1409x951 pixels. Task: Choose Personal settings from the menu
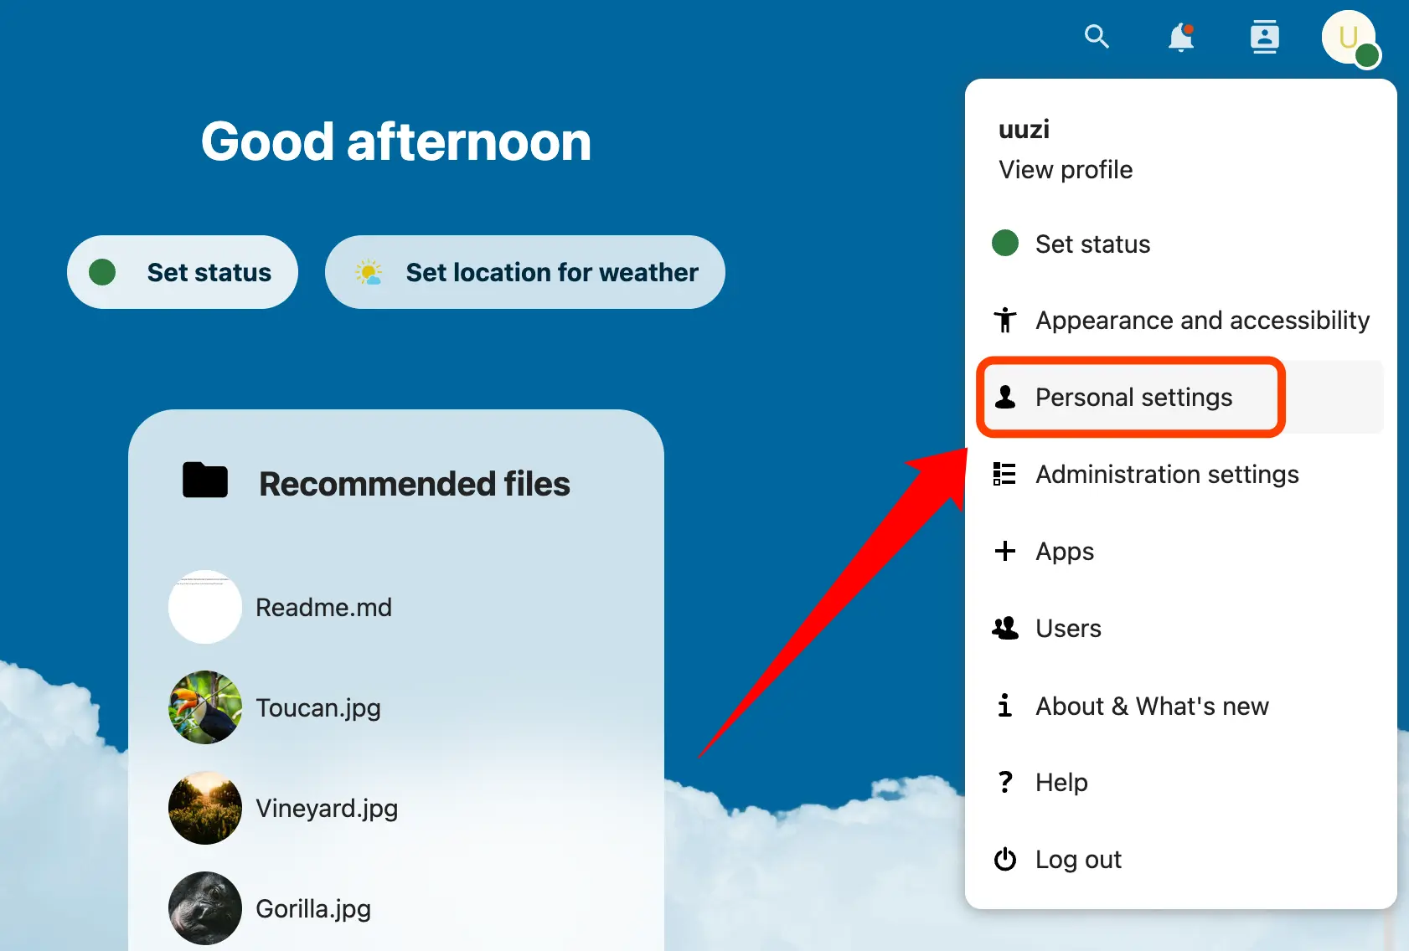(x=1133, y=398)
